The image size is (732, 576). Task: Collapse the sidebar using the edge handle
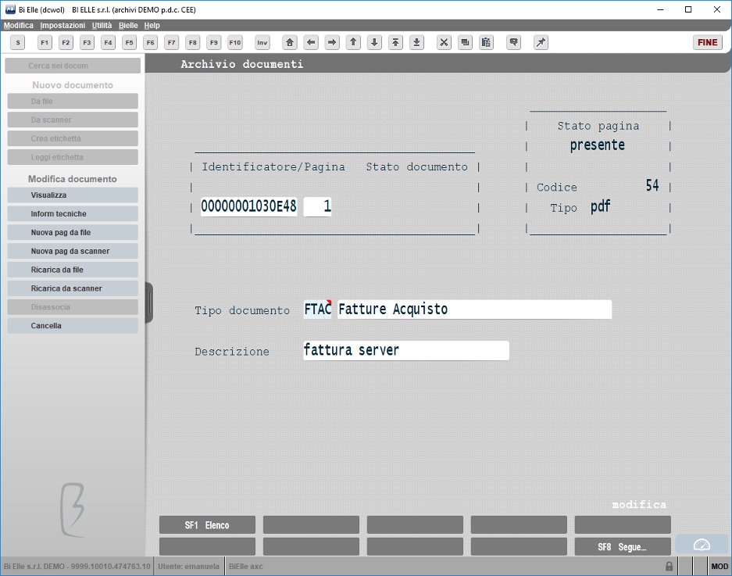149,302
